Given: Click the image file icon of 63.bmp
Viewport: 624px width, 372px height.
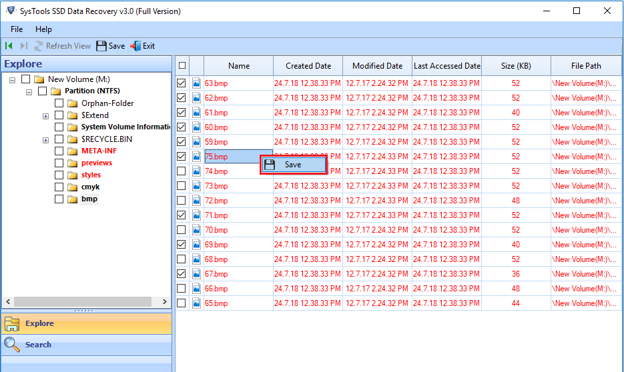Looking at the screenshot, I should [x=197, y=83].
